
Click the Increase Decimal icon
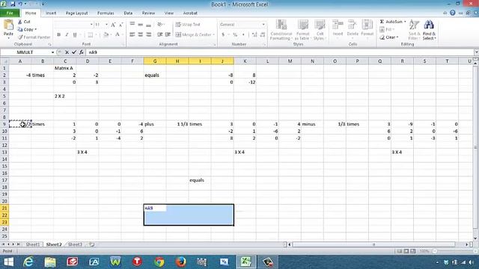click(254, 35)
